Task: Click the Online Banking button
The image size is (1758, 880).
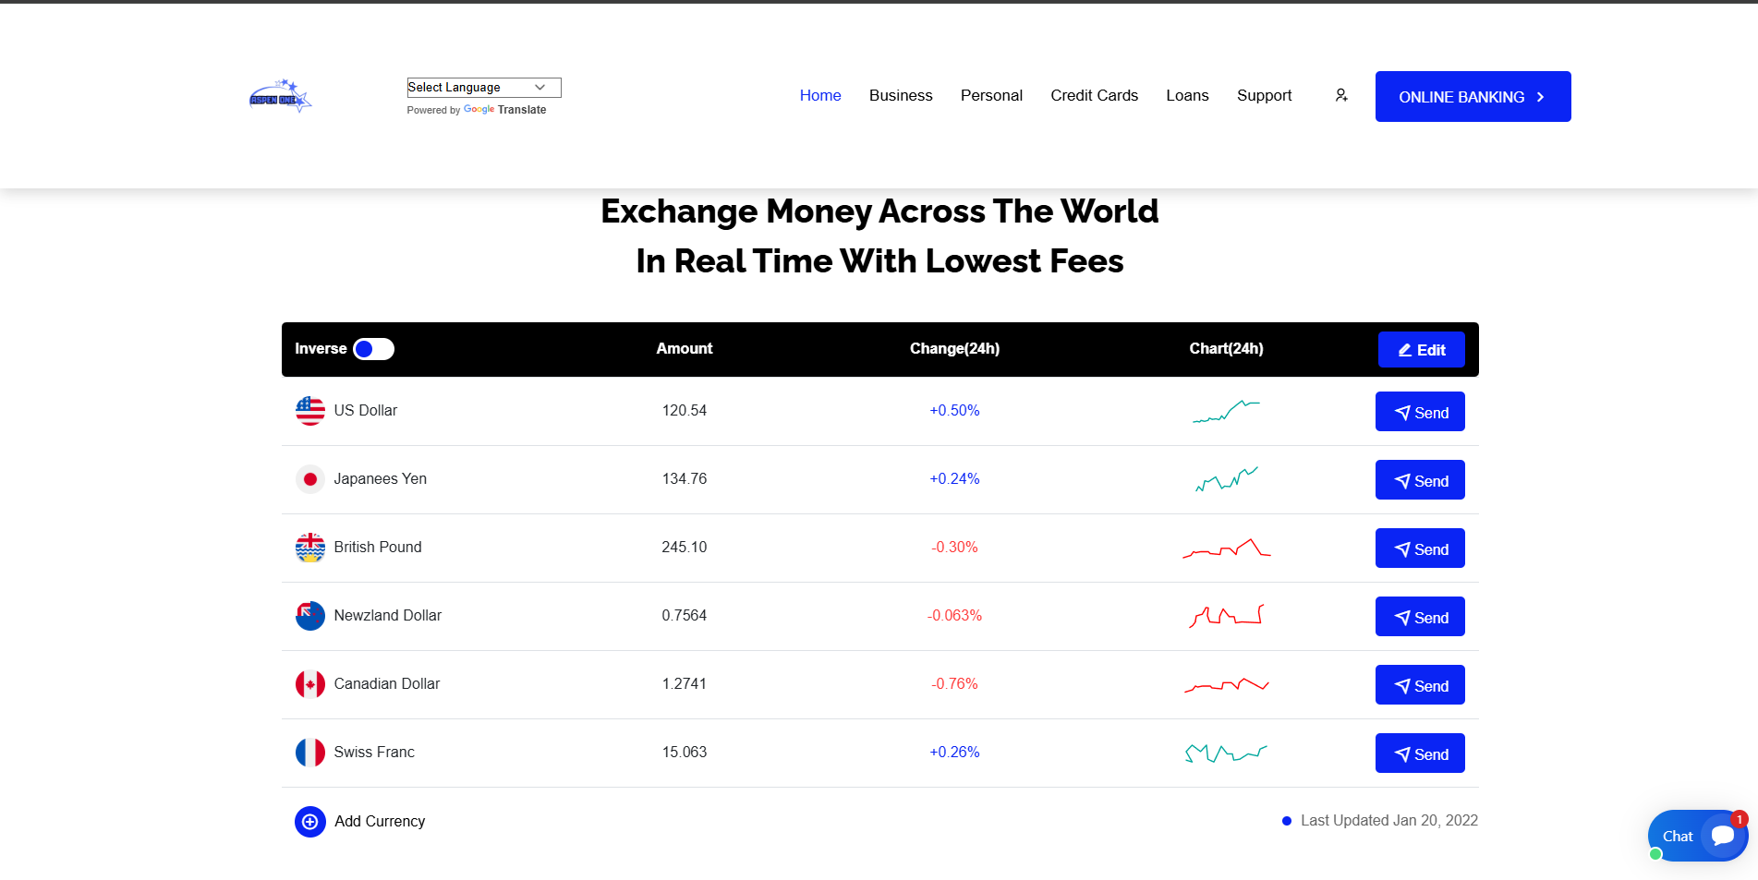Action: [x=1473, y=97]
